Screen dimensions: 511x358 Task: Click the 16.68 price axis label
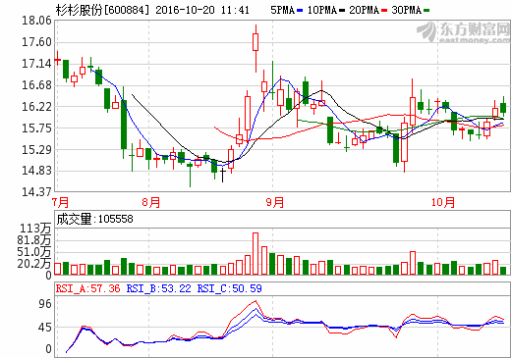click(x=36, y=85)
